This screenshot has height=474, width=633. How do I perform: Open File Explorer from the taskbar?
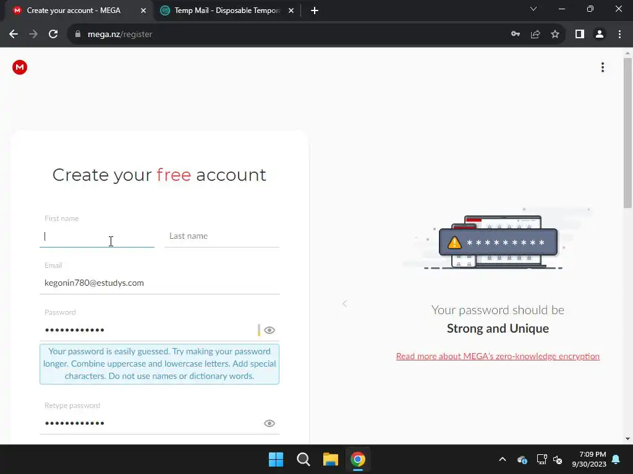point(331,459)
